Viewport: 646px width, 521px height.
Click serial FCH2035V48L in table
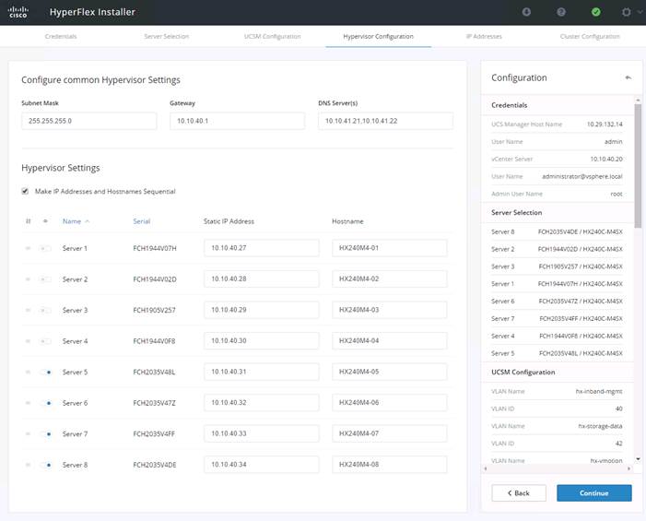click(x=154, y=372)
